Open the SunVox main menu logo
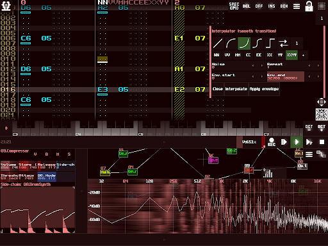Screen dimensions: 328x246 pos(6,6)
